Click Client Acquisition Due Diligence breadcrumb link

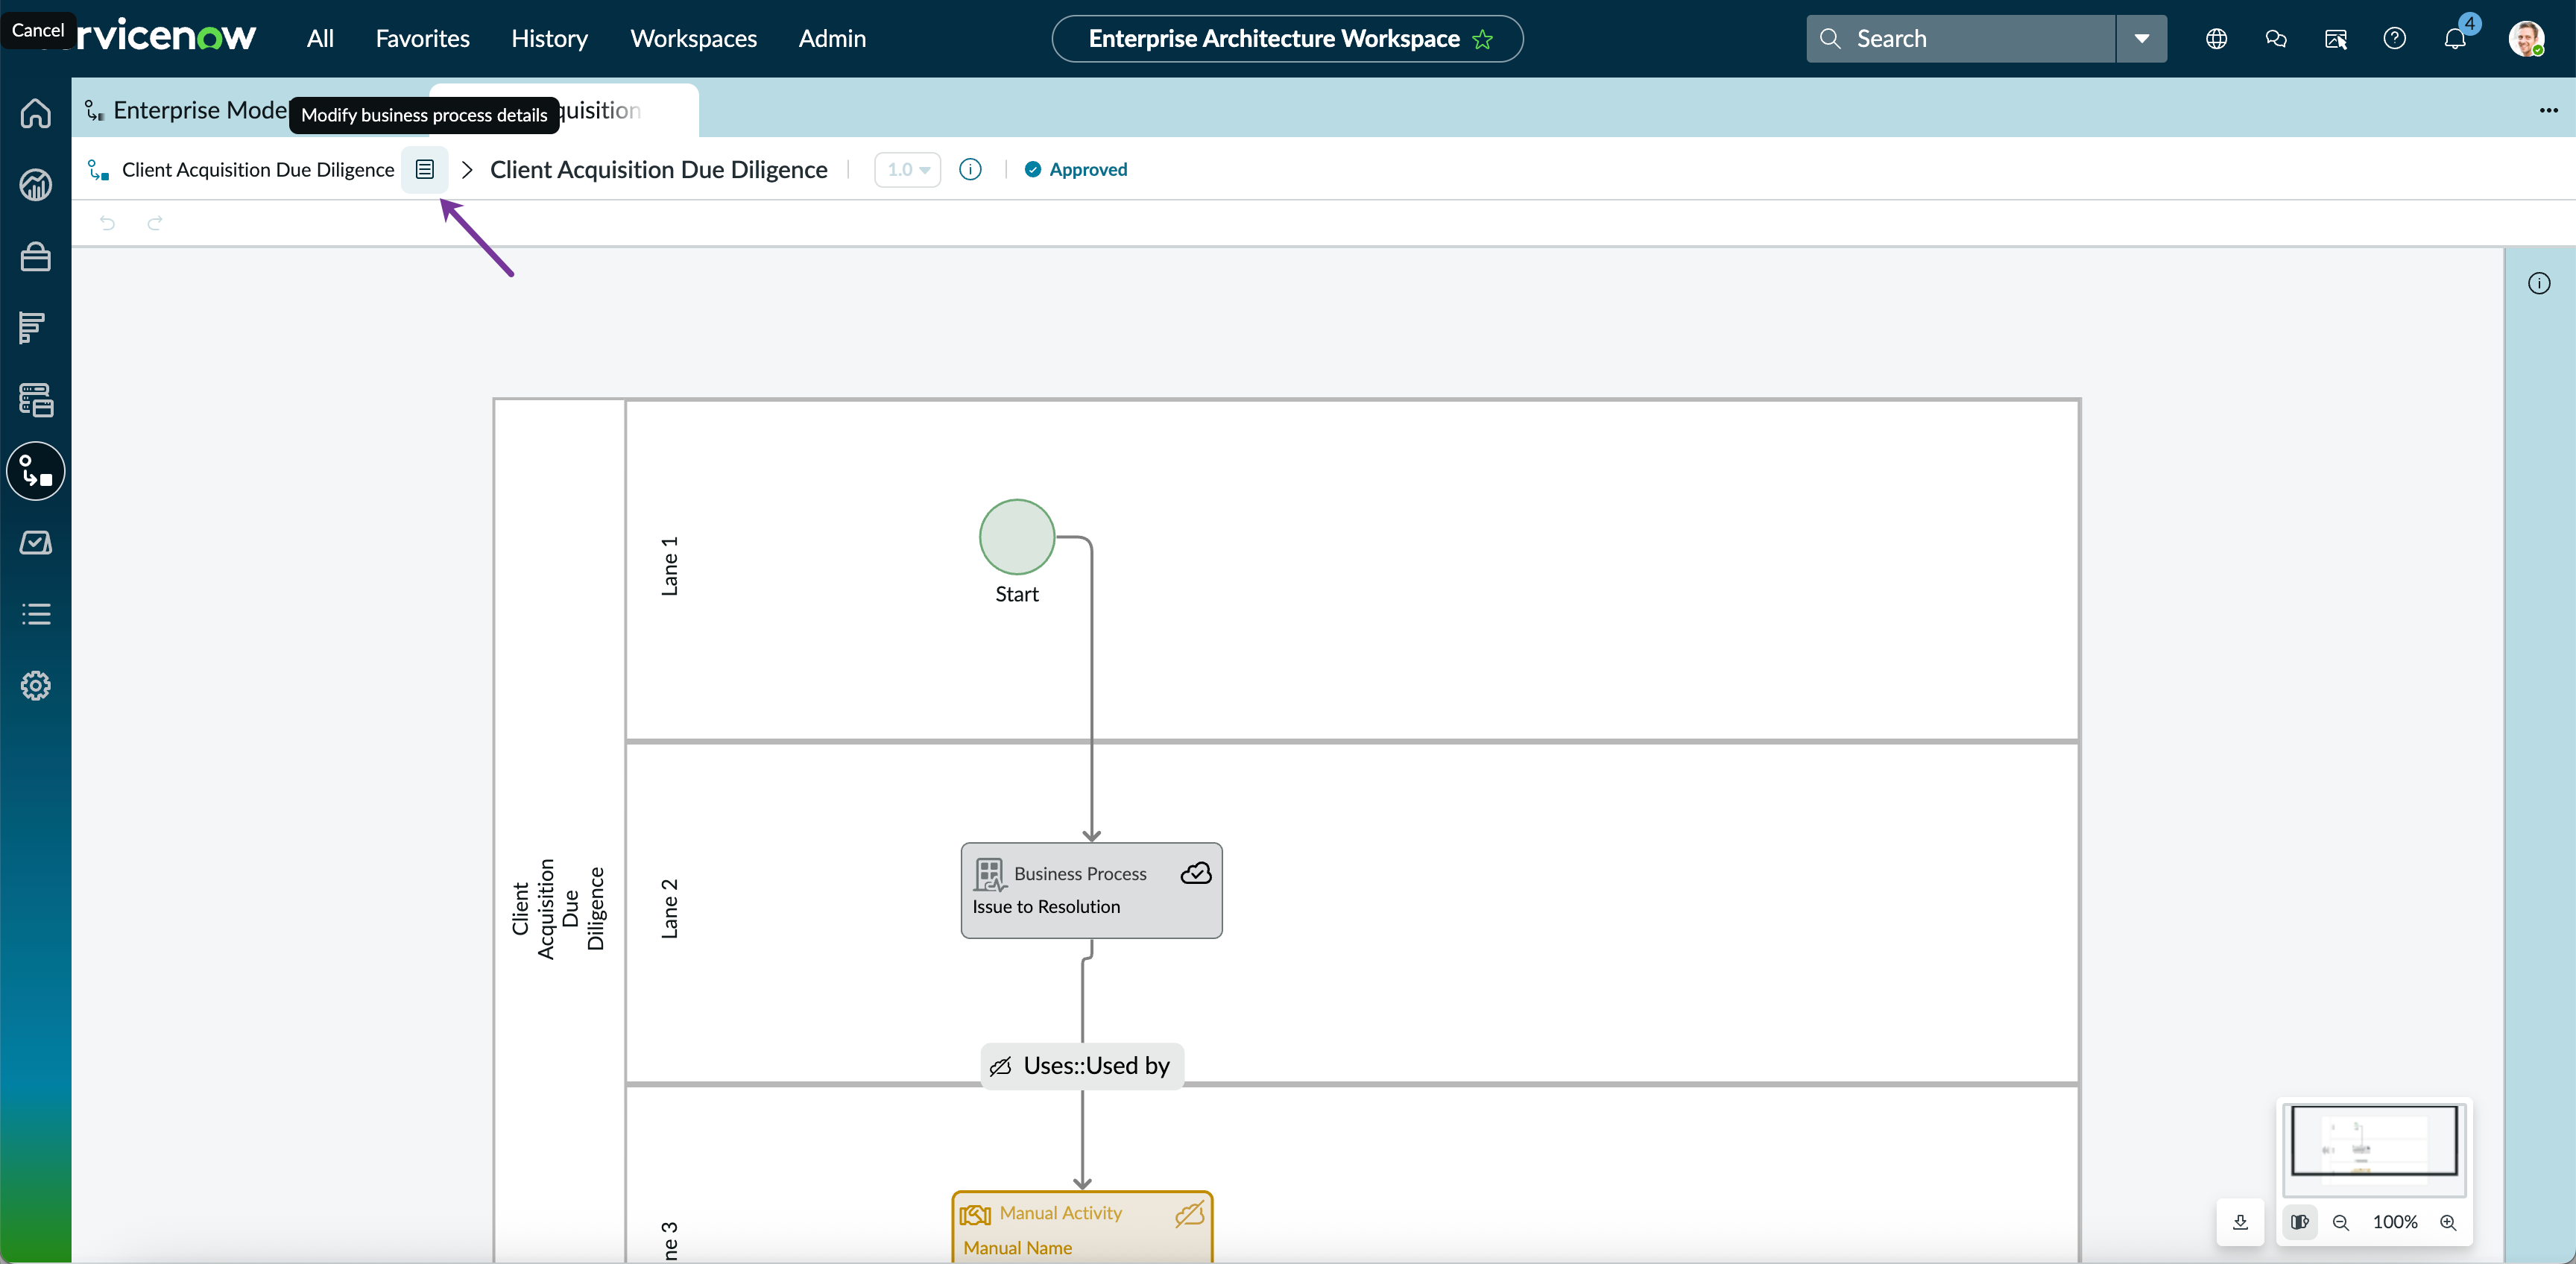[258, 169]
